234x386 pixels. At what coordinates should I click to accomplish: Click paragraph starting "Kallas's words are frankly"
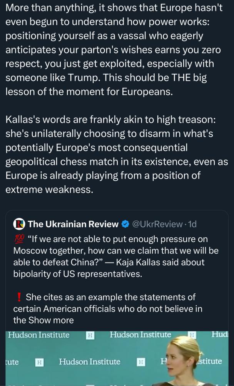[x=117, y=155]
